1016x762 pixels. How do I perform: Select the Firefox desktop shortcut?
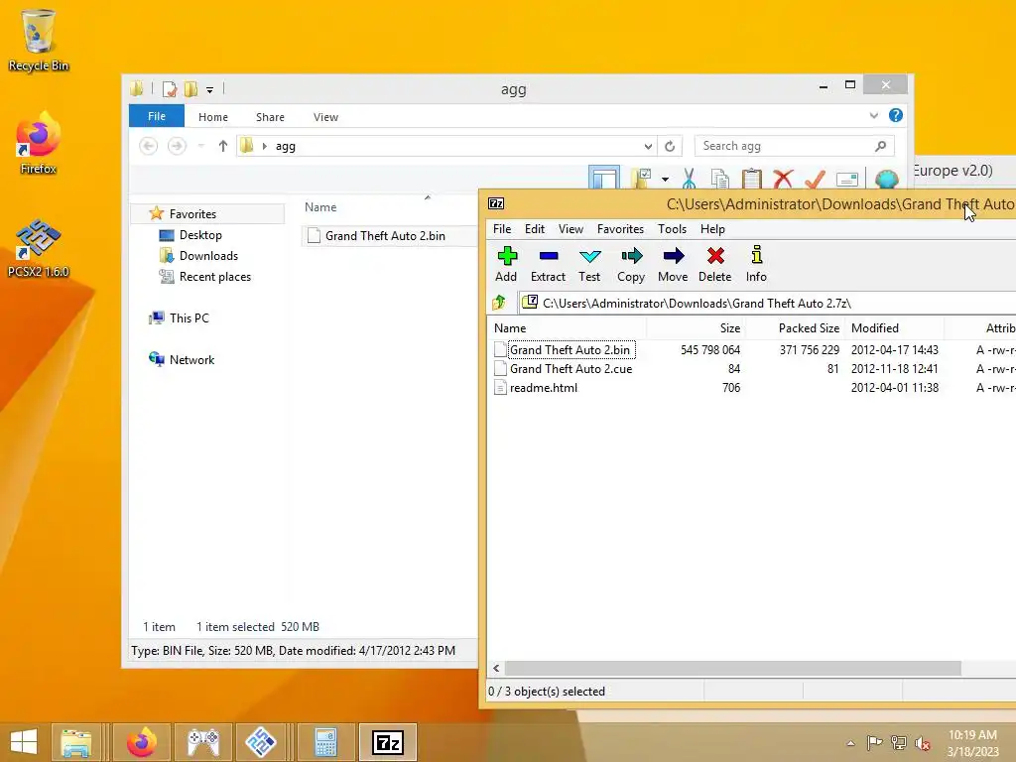(38, 144)
